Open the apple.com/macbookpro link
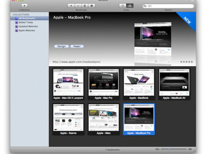Screen dimensions: 206x154 point(77,62)
